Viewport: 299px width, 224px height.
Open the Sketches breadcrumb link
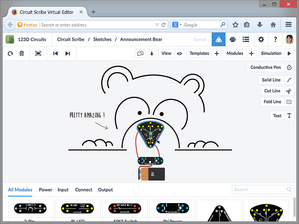(102, 40)
